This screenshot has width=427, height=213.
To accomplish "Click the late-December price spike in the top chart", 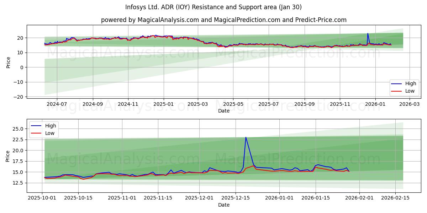I will (x=368, y=34).
